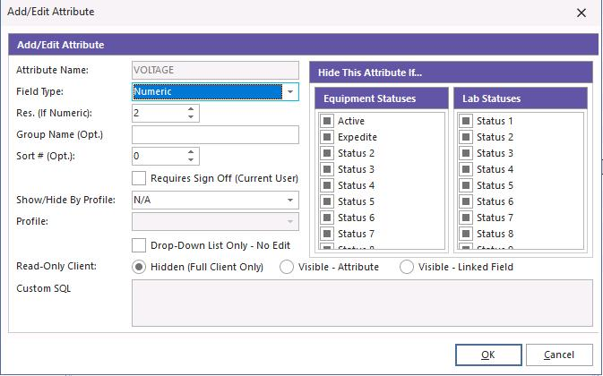The image size is (603, 376).
Task: Choose Visible - Linked Field radio button
Action: 407,267
